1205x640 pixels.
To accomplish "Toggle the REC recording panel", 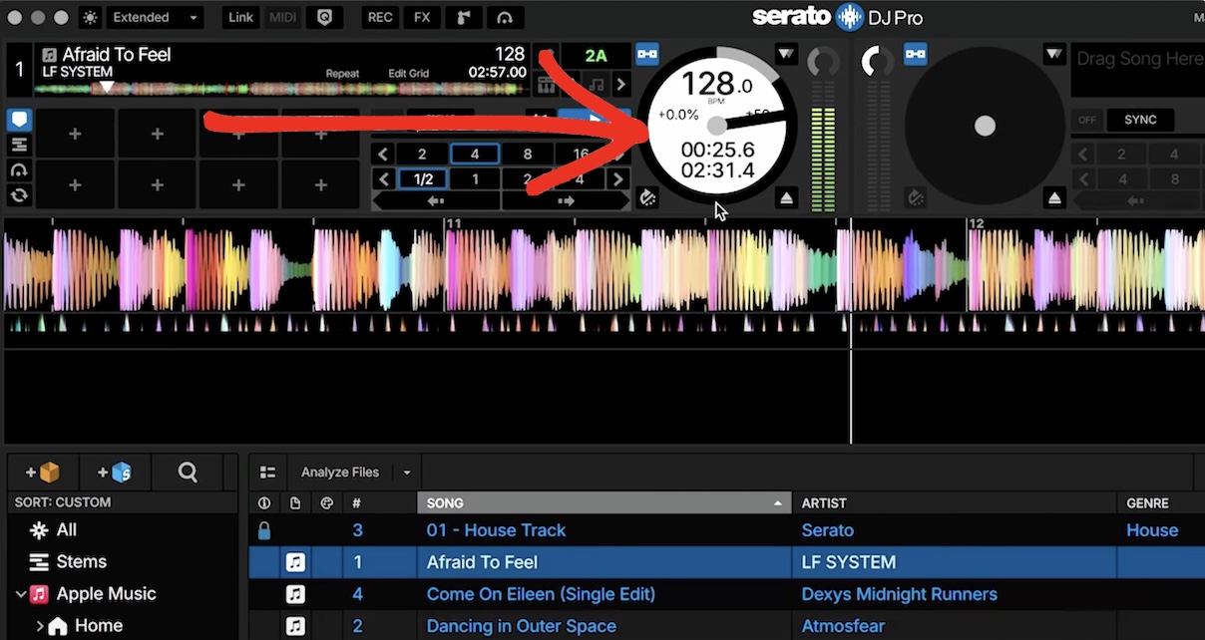I will point(380,17).
